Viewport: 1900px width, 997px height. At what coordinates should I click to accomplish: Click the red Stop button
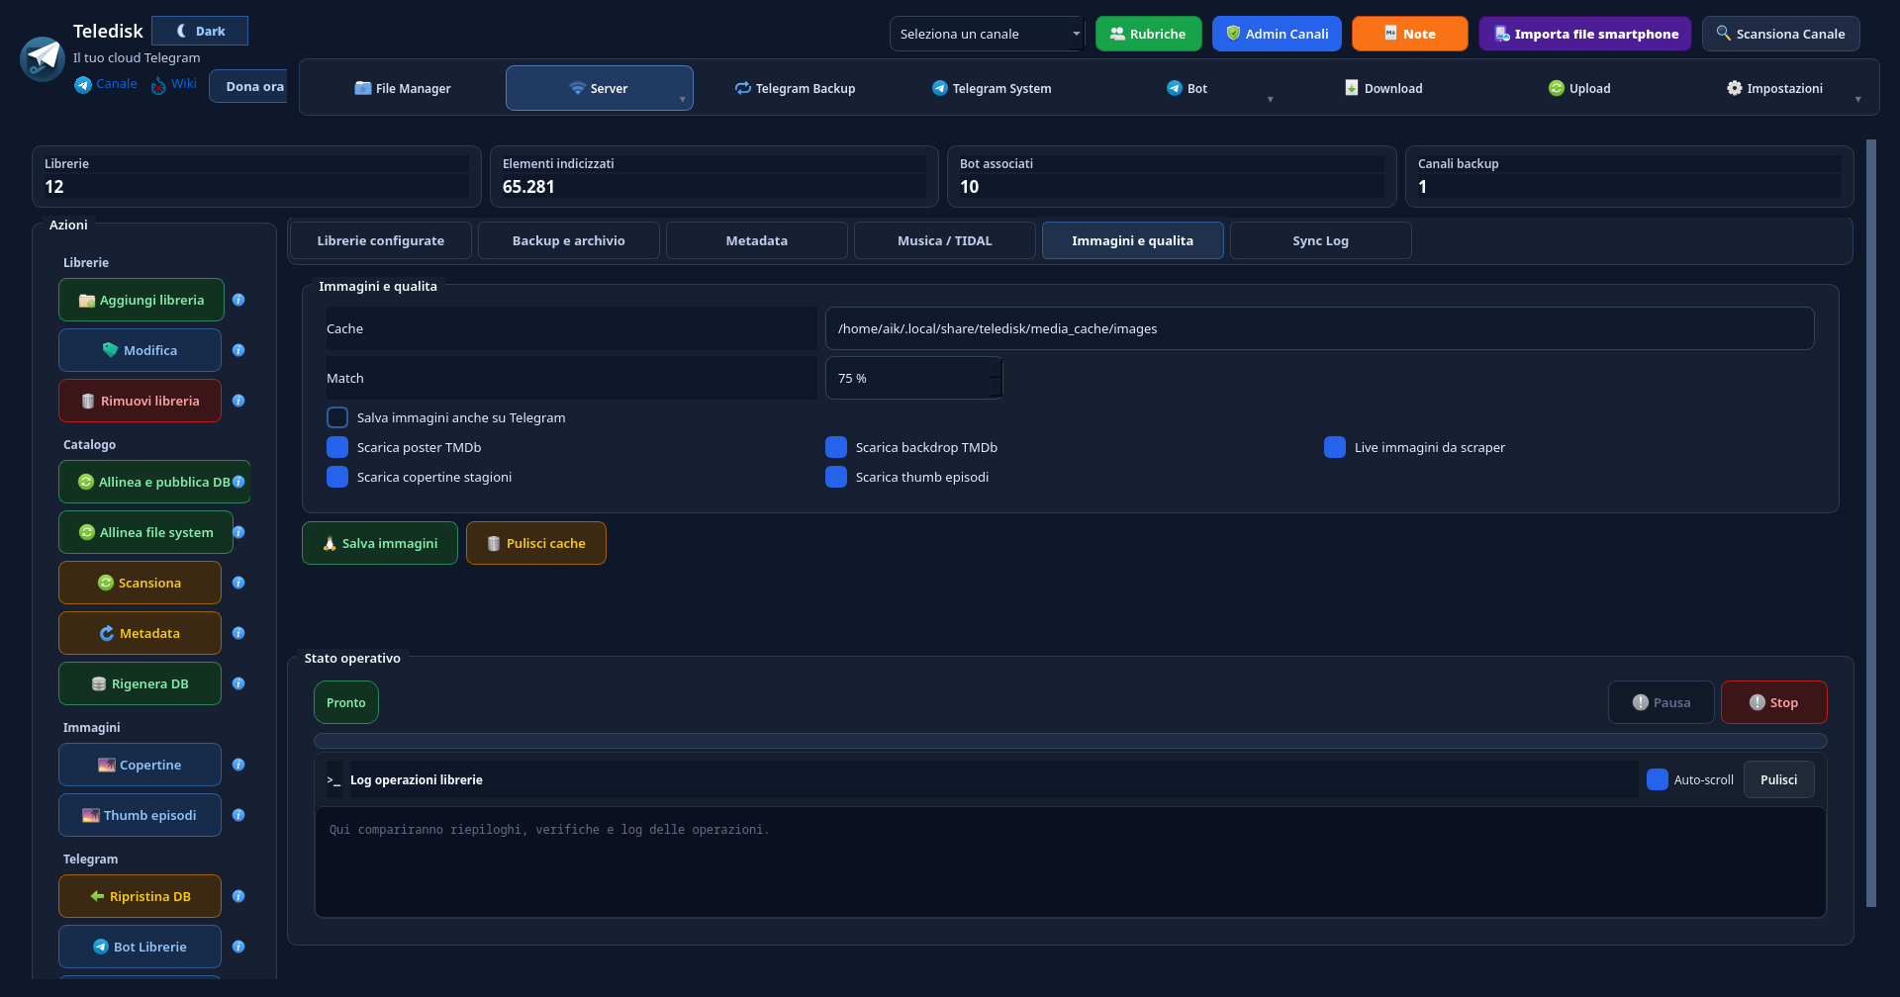pos(1774,702)
